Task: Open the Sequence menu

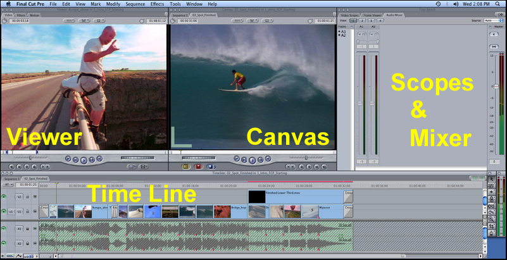Action: click(x=135, y=4)
